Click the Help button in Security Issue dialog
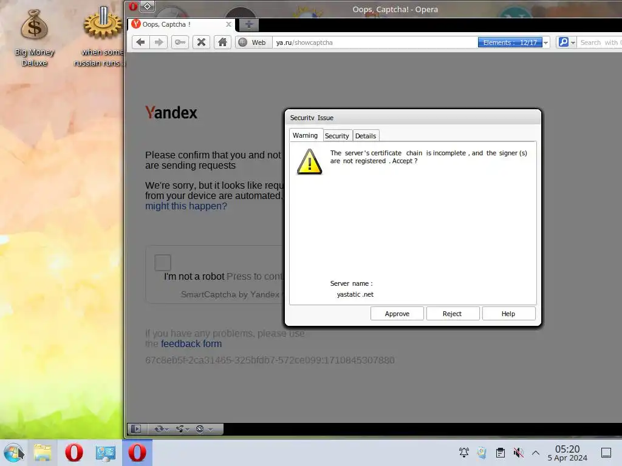 [x=508, y=314]
